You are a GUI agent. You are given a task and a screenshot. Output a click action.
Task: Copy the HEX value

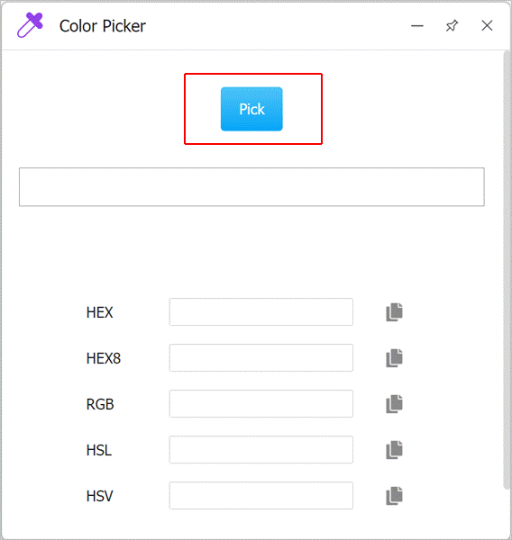click(x=394, y=312)
